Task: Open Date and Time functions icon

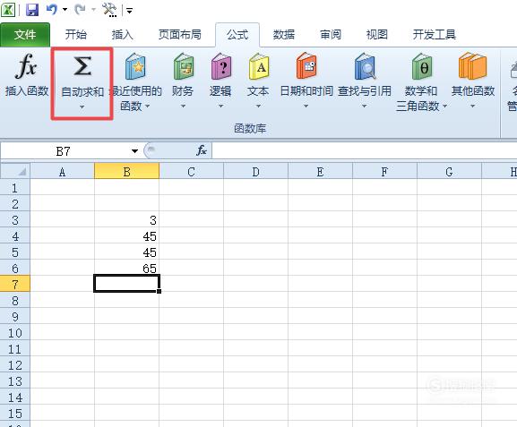Action: [x=306, y=66]
